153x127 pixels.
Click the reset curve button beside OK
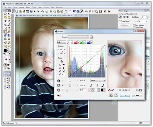pos(116,95)
